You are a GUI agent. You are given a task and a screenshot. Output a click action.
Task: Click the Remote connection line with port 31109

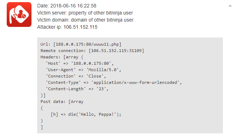[92, 51]
